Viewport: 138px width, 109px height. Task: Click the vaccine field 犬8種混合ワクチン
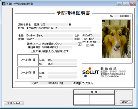(x=60, y=44)
